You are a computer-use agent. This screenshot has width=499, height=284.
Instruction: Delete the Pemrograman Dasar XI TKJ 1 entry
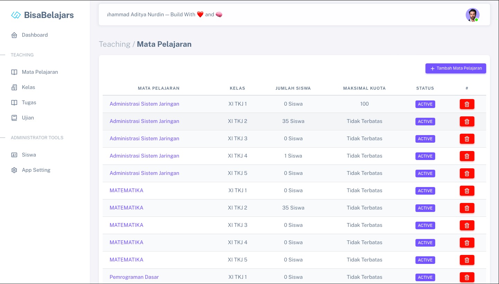pos(467,277)
